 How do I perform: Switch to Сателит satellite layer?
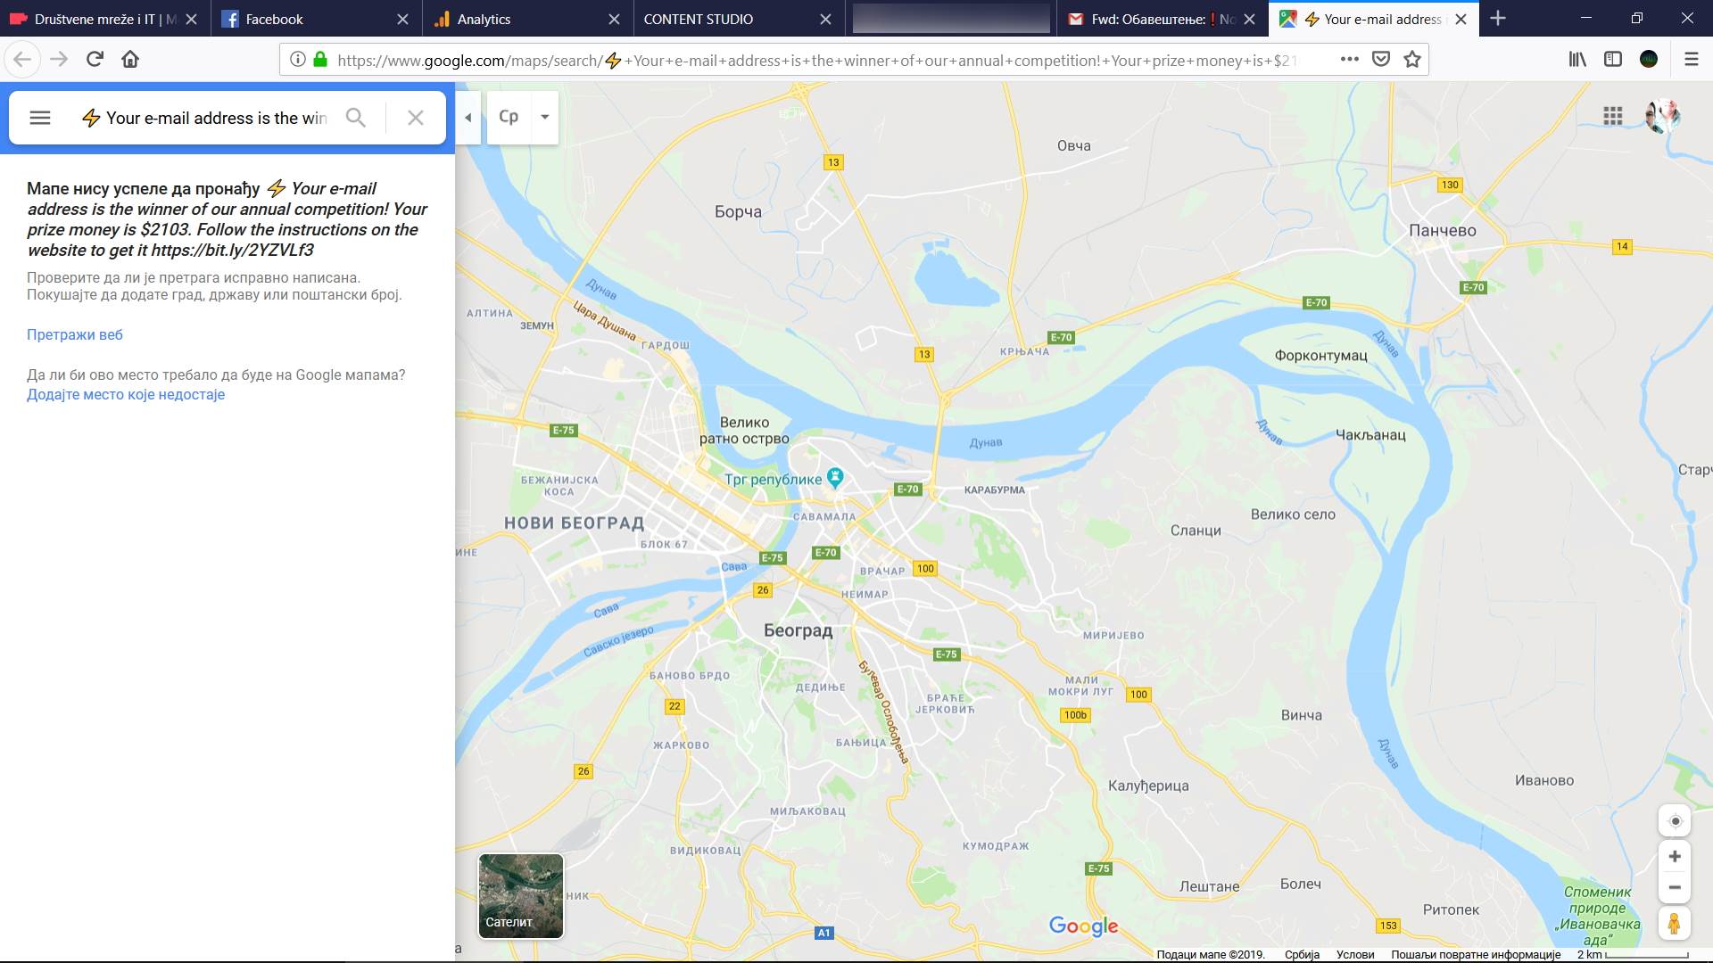tap(521, 895)
